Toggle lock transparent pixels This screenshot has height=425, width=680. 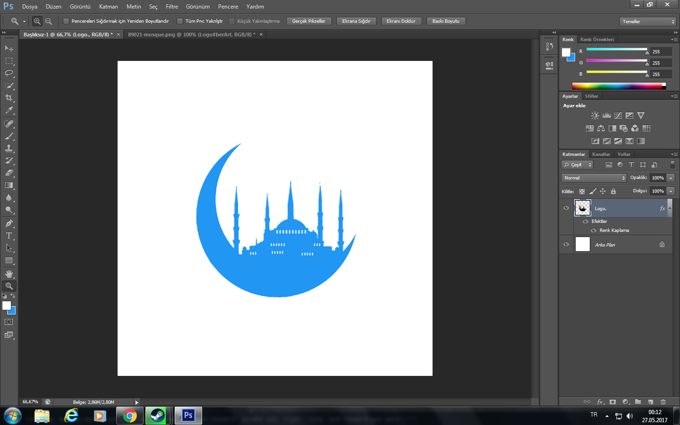(x=582, y=191)
